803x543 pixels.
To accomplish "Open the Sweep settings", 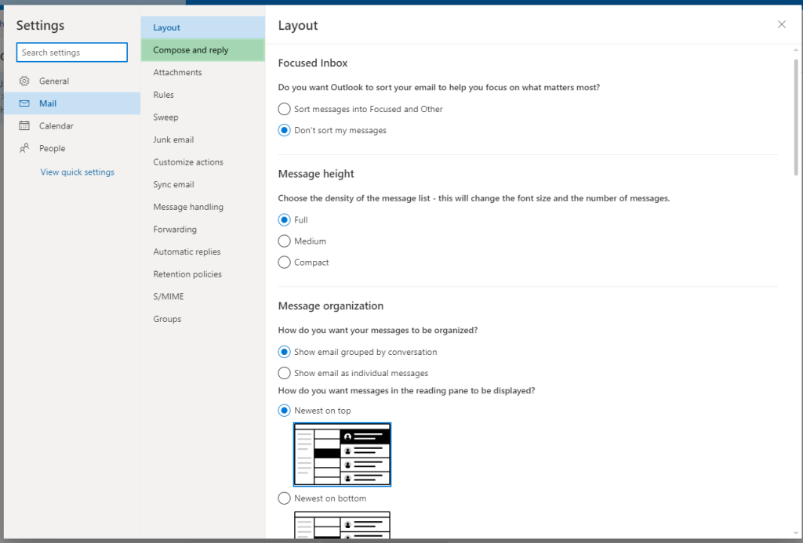I will (x=165, y=117).
